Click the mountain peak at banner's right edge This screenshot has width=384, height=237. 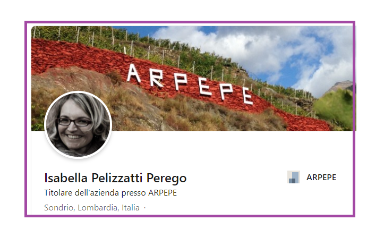340,86
